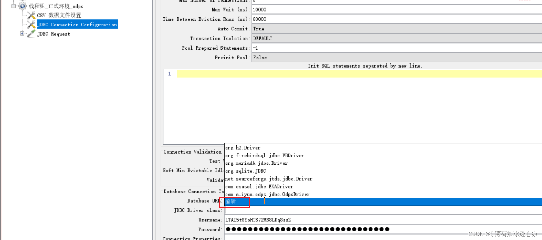Select CSV 数据文件设置 in the tree
542x240 pixels.
[x=59, y=15]
